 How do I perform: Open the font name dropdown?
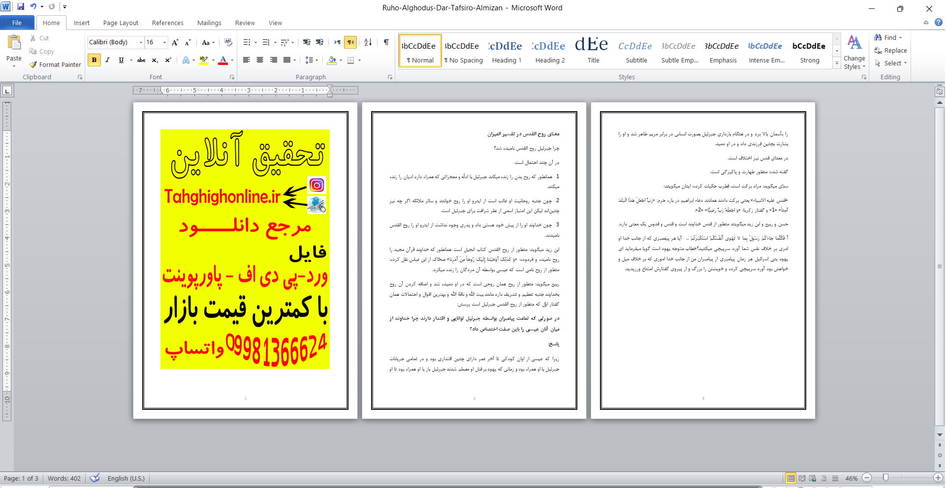(x=141, y=42)
